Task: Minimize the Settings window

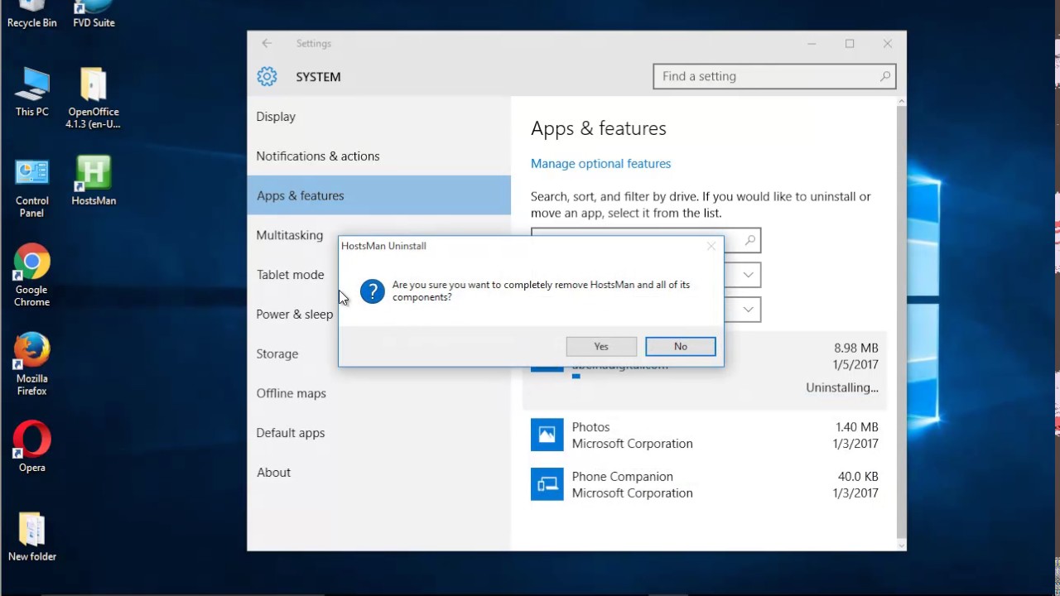Action: pos(812,43)
